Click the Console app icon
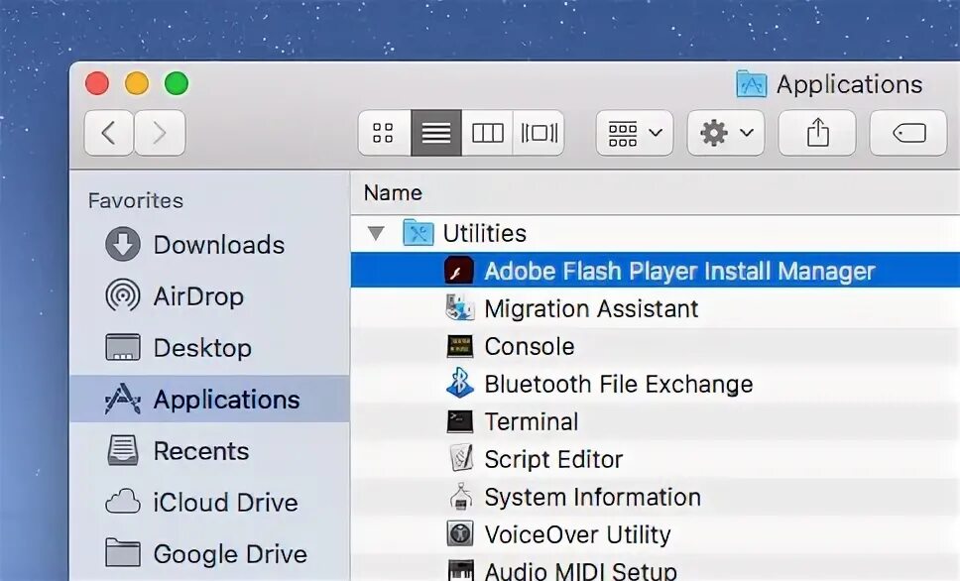Screen dimensions: 960x581 coord(459,347)
